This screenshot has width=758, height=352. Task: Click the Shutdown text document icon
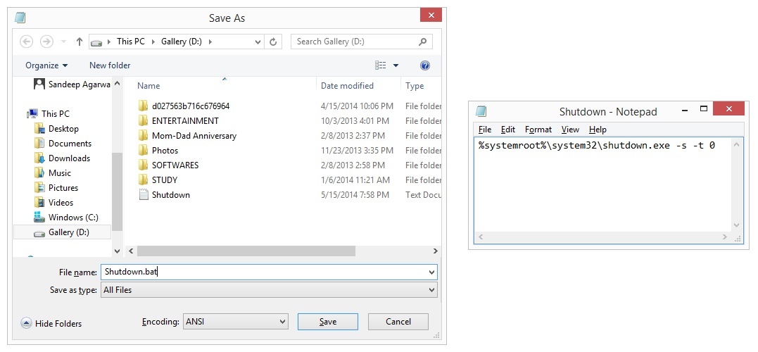pos(144,195)
